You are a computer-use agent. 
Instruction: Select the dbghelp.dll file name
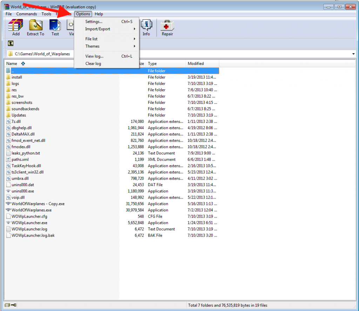21,128
